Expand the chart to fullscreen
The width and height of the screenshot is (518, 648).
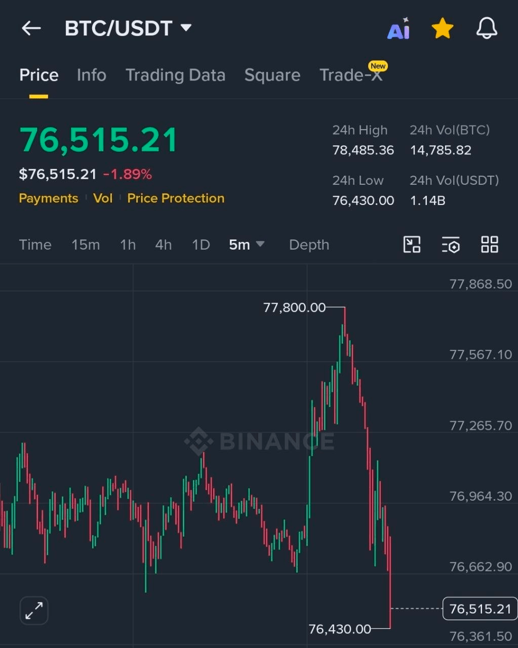click(x=34, y=611)
